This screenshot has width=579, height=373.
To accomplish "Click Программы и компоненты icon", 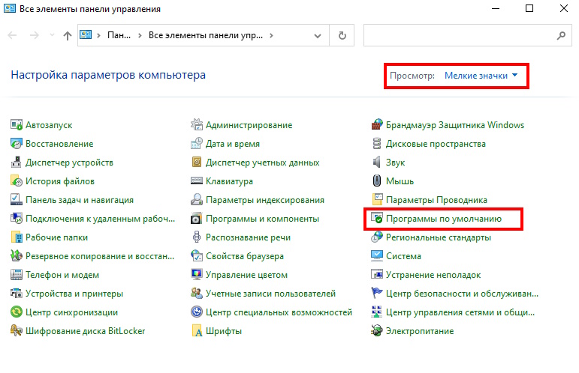I will pyautogui.click(x=197, y=219).
